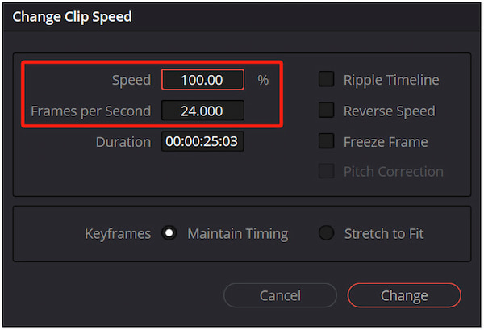
Task: Choose the Stretch to Fit radio button
Action: [326, 233]
